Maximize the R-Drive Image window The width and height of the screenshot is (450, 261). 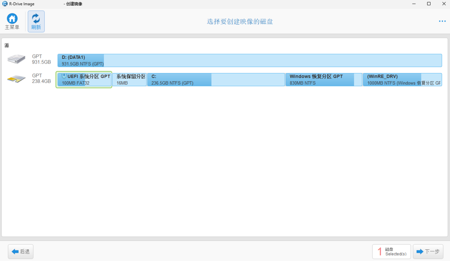click(429, 4)
